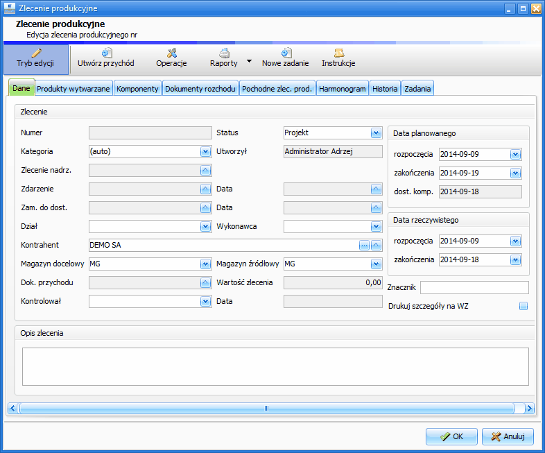This screenshot has height=453, width=545.
Task: Click the Utwórz przychód toolbar icon
Action: click(x=107, y=53)
